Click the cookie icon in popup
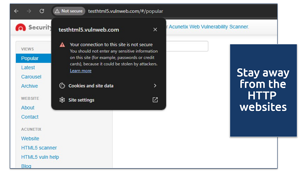The height and width of the screenshot is (172, 307). click(x=62, y=86)
